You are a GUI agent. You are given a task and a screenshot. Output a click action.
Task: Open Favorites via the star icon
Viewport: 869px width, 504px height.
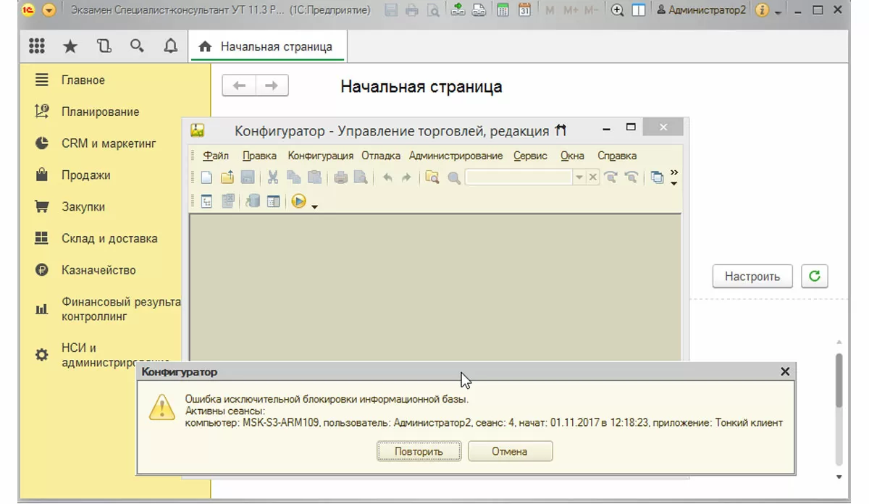coord(70,46)
